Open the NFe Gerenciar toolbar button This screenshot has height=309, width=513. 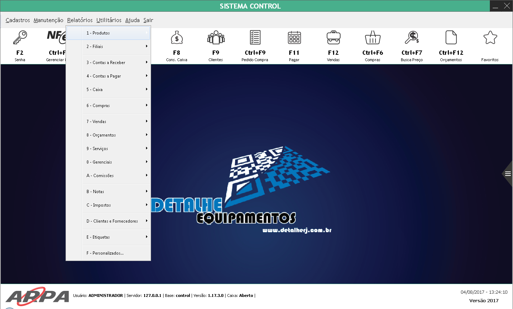pyautogui.click(x=56, y=46)
